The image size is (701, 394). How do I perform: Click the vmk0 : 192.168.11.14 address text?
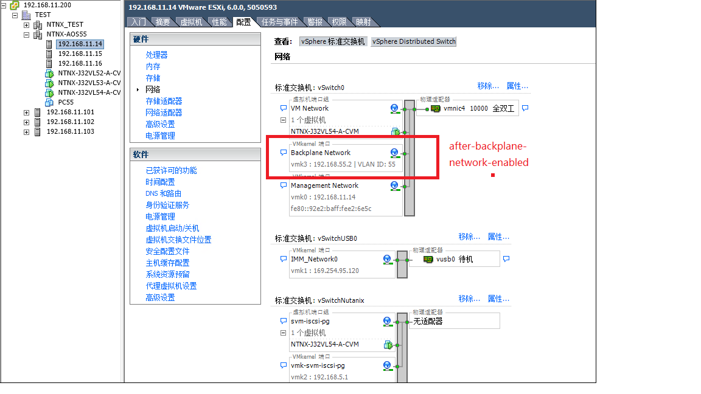[323, 197]
